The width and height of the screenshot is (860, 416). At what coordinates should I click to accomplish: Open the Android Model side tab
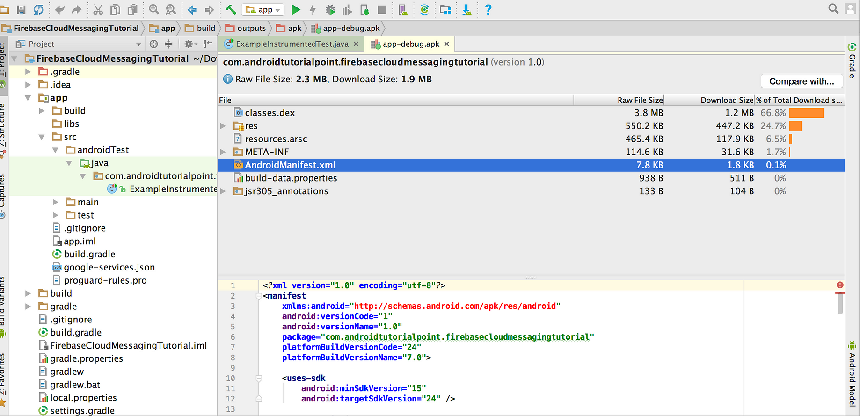(853, 374)
